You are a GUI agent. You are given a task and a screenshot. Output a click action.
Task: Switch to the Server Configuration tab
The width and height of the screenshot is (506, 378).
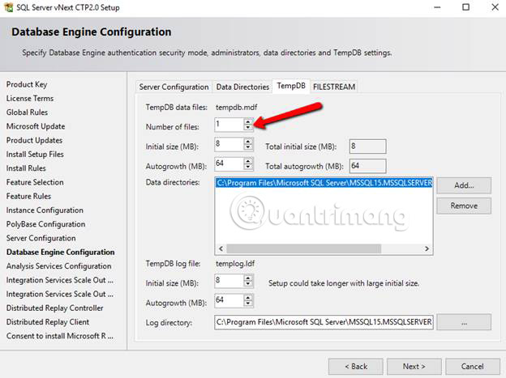(x=174, y=87)
